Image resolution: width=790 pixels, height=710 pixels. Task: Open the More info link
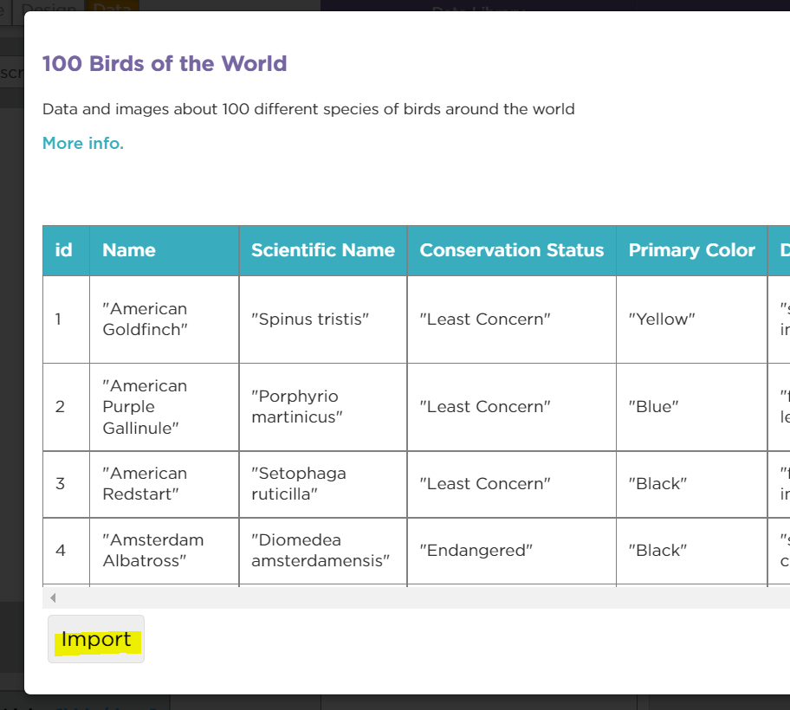(x=83, y=144)
